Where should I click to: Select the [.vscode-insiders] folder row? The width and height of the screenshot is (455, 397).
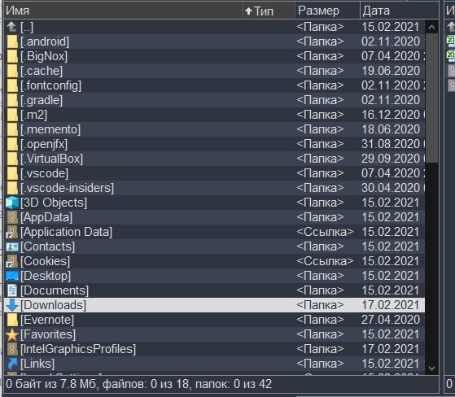tap(214, 188)
